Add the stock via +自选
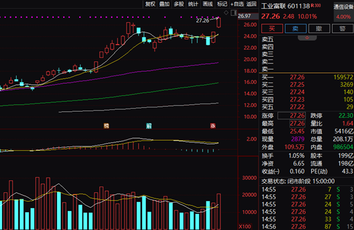This screenshot has height=230, width=354. click(x=237, y=4)
